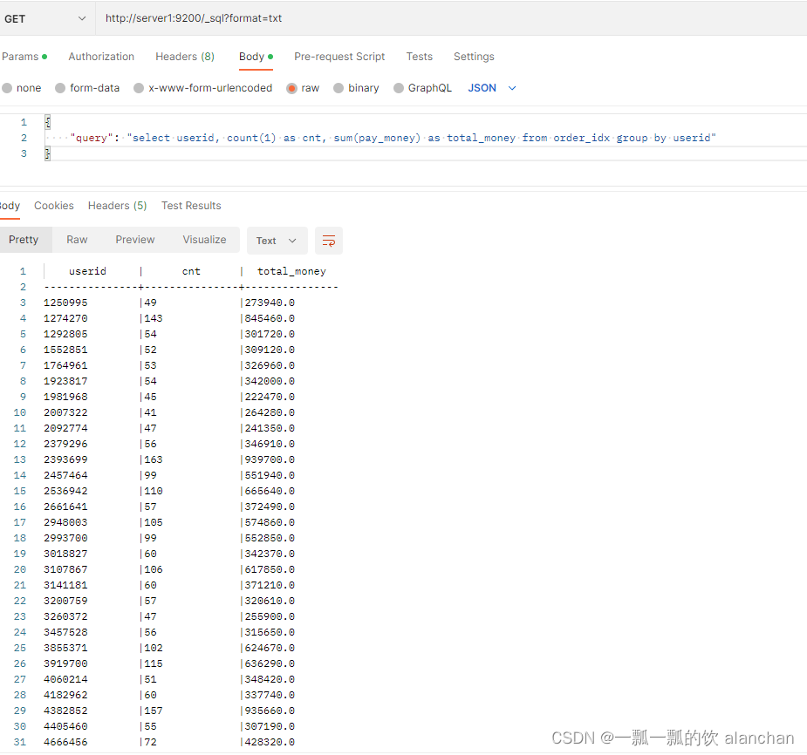Open the Text response format dropdown
The height and width of the screenshot is (755, 807).
click(277, 241)
